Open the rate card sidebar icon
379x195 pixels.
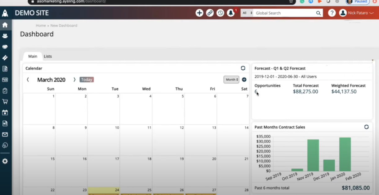click(x=5, y=80)
